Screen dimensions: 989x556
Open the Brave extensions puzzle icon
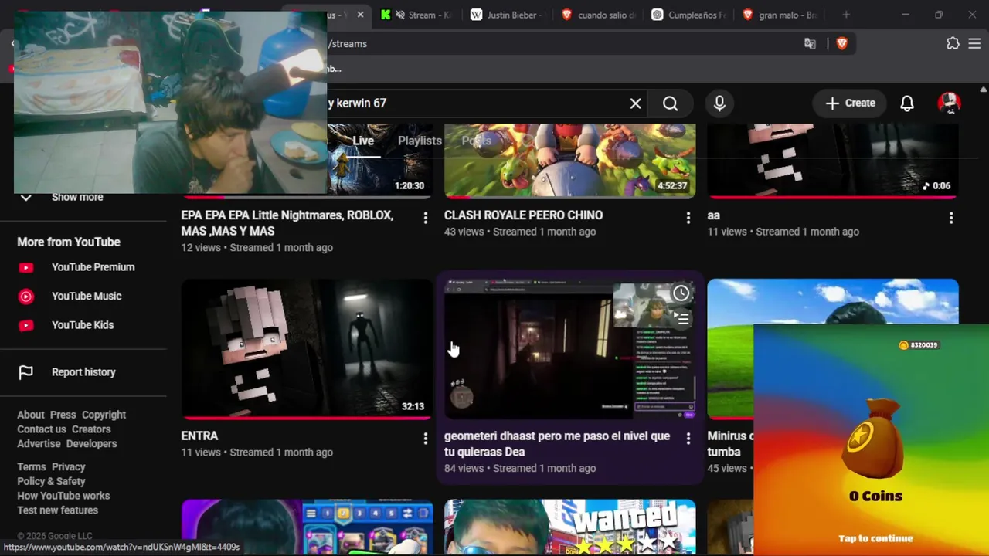pos(953,44)
